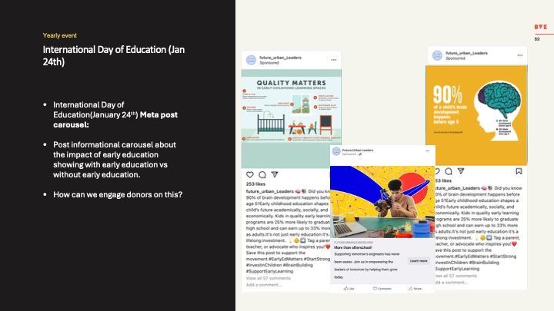Click the 'Sponsored' label on the Quality Matters post

[x=269, y=63]
